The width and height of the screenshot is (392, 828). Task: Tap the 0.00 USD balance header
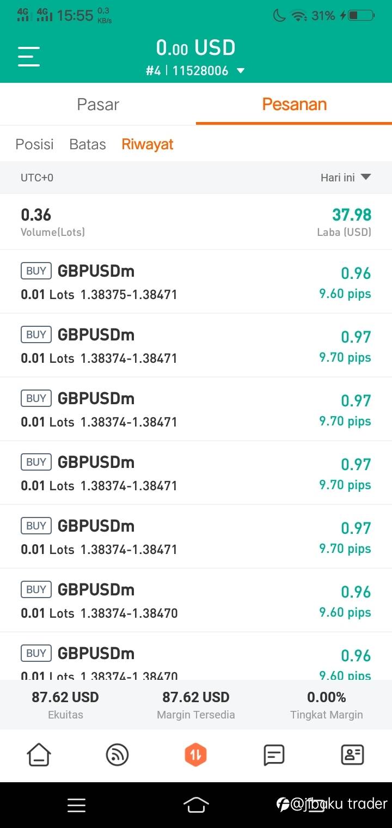(195, 48)
